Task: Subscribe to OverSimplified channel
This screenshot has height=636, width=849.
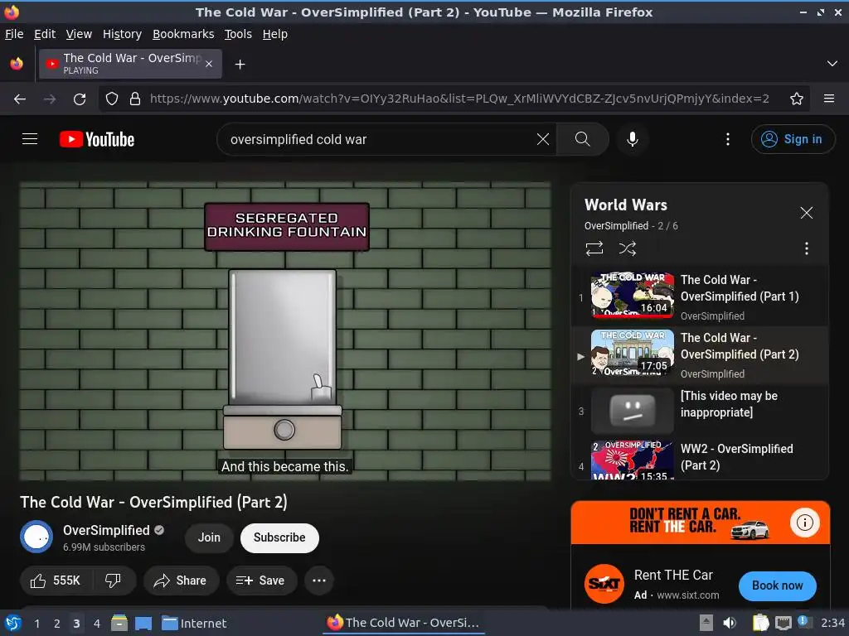Action: click(x=279, y=537)
